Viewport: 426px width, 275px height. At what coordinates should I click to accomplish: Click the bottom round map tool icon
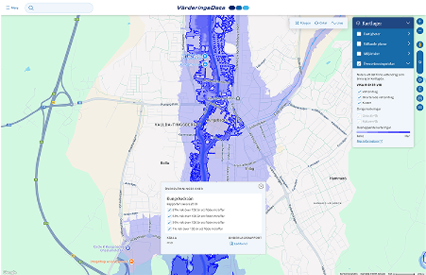pos(420,107)
